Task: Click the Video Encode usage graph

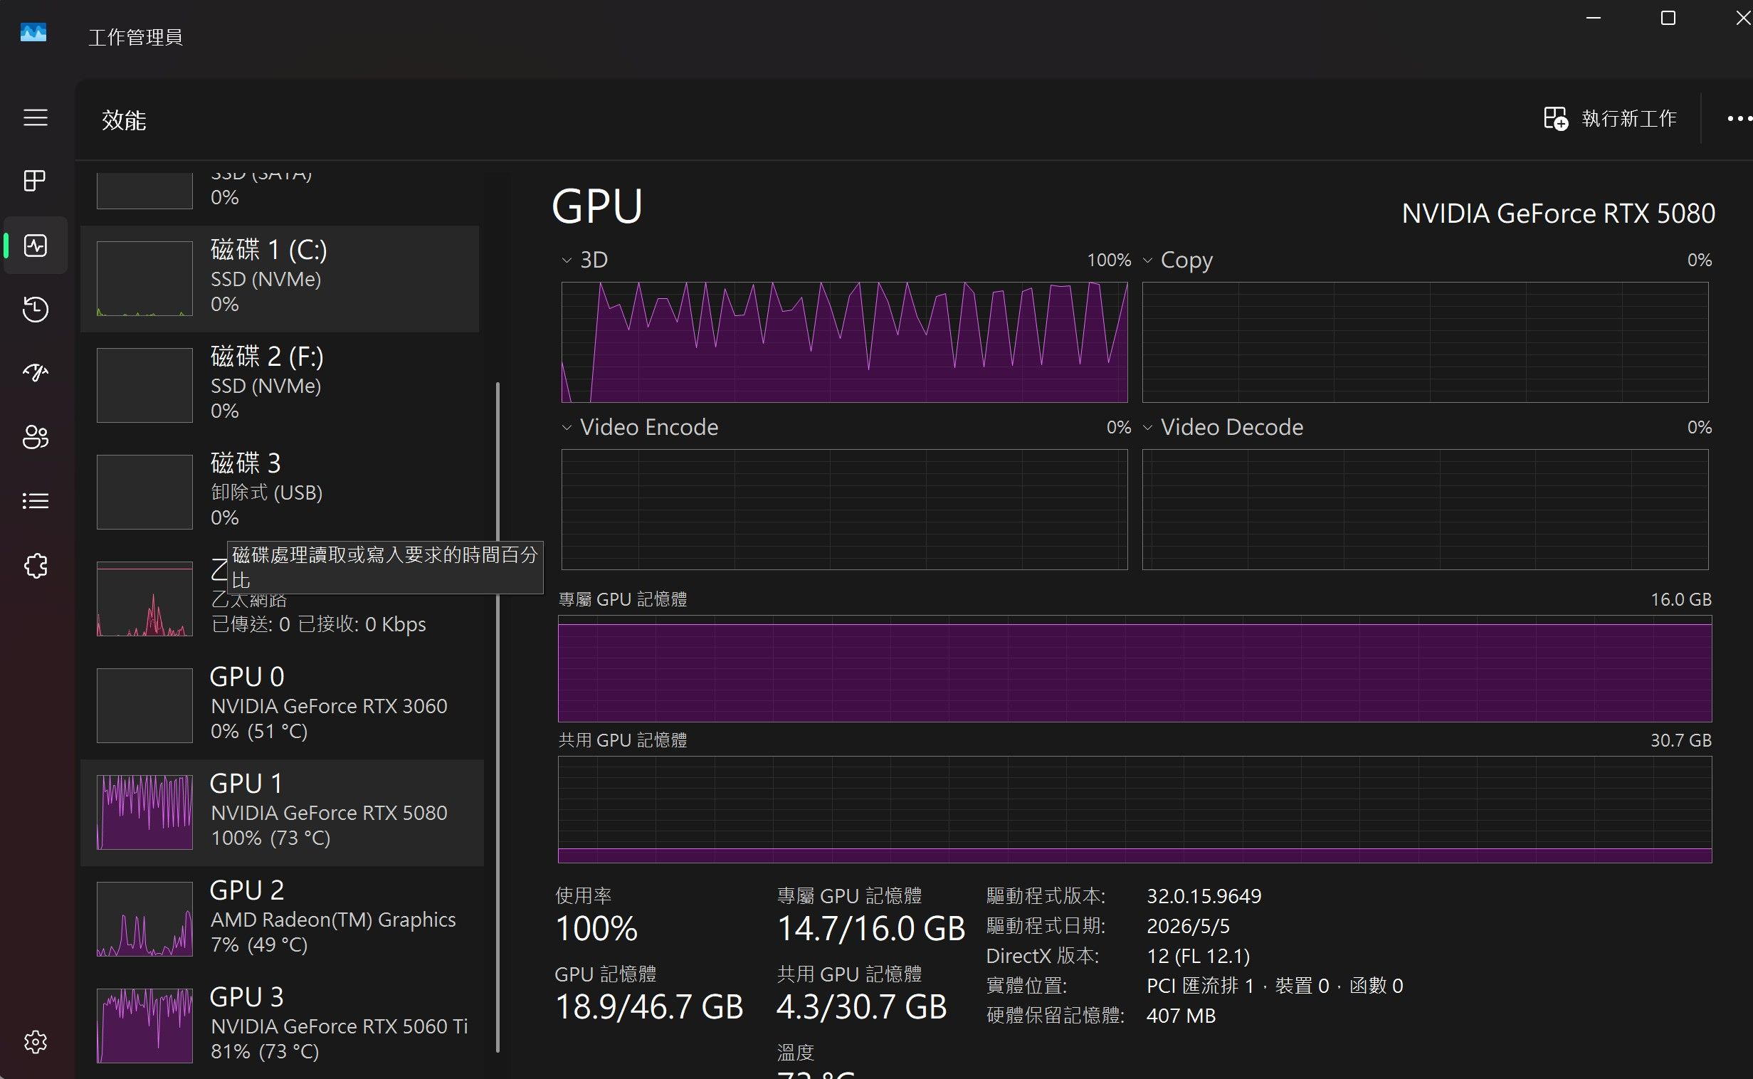Action: (845, 510)
